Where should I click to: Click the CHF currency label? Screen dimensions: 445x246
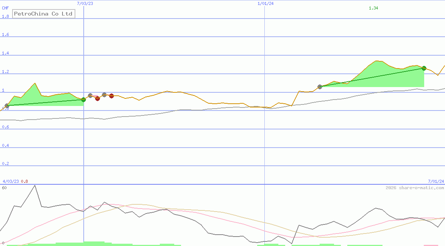tap(5, 8)
